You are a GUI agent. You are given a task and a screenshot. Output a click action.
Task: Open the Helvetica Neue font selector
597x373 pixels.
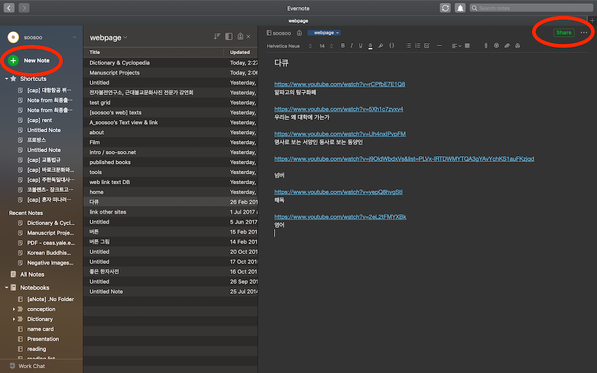click(289, 46)
